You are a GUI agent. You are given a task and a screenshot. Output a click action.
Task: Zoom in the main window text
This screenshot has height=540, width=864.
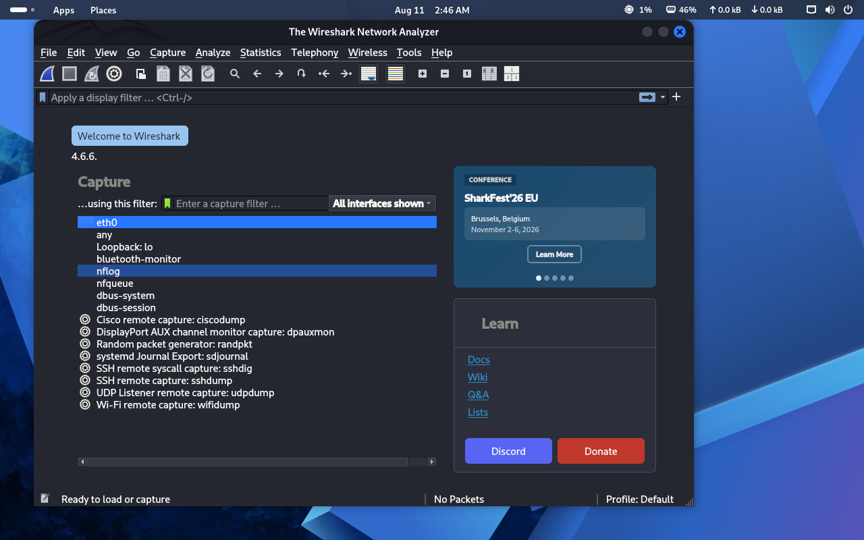coord(423,74)
